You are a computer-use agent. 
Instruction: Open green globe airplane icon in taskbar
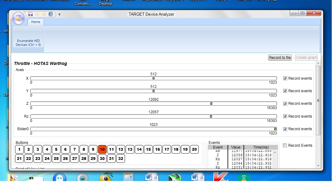(x=175, y=177)
